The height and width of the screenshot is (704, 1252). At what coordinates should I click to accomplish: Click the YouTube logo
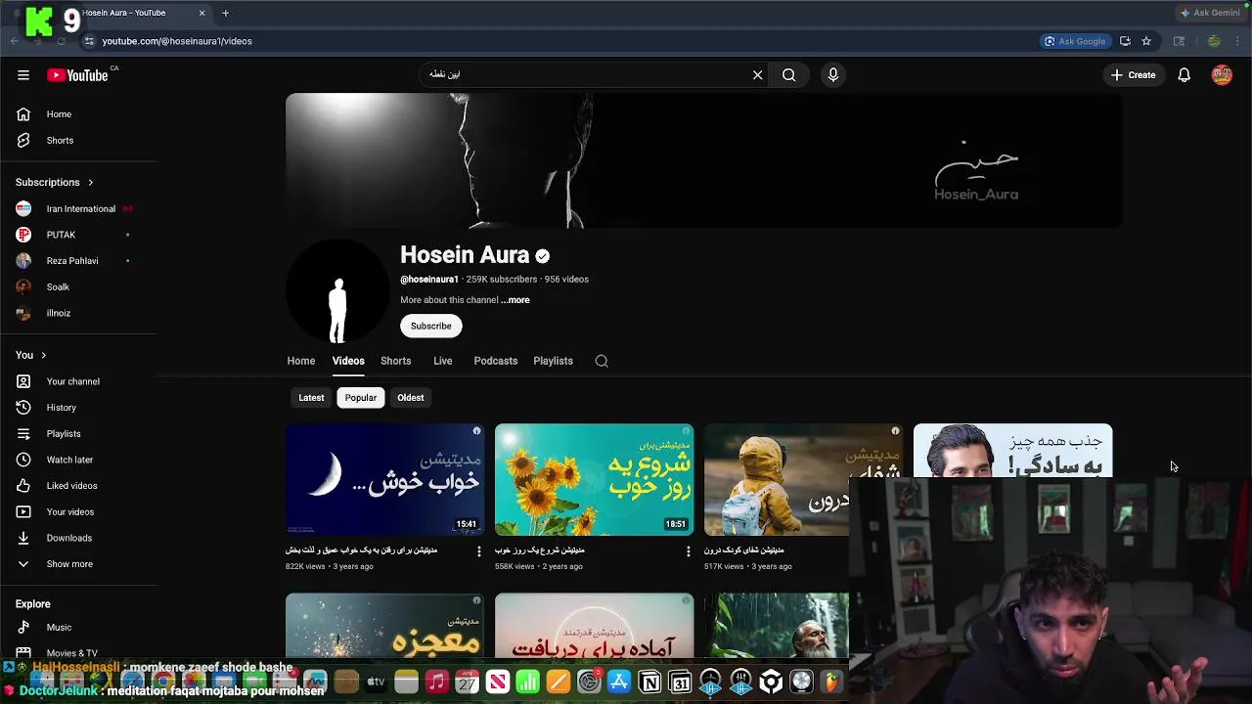(x=77, y=75)
